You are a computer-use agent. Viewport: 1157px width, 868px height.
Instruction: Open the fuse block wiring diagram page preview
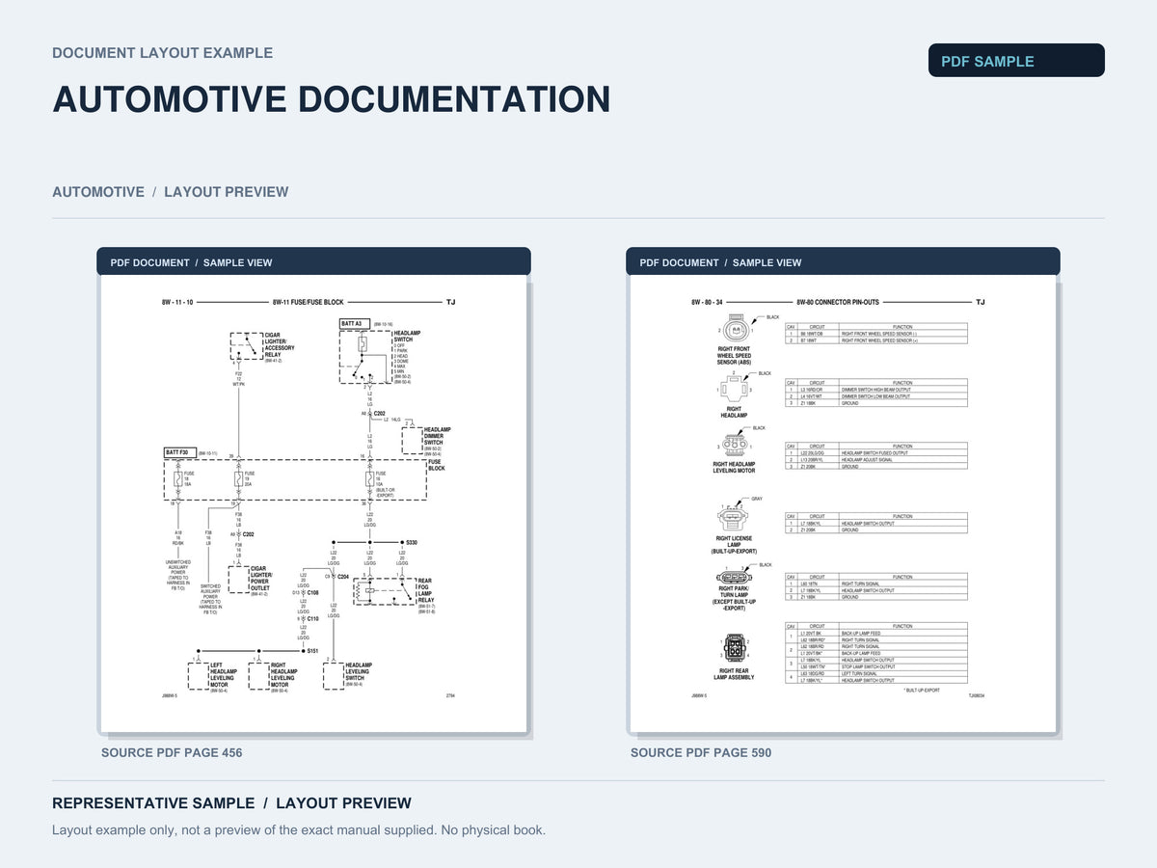pos(313,503)
